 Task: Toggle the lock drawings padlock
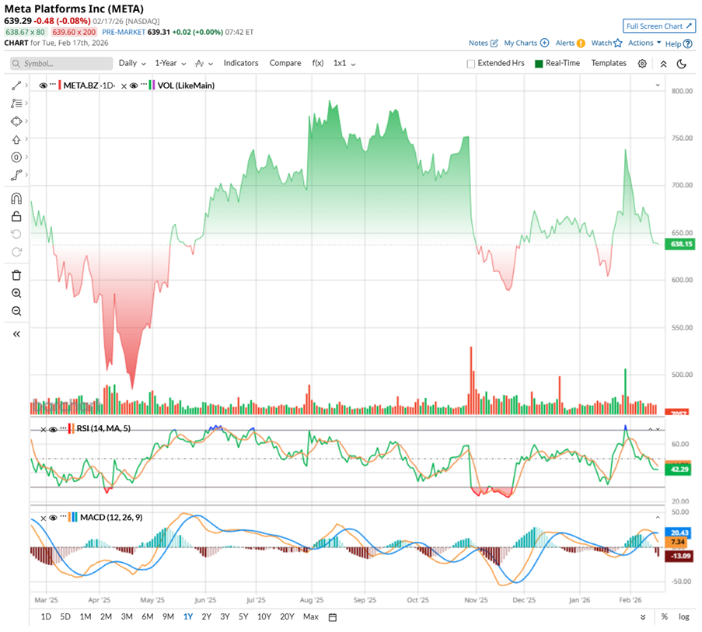16,216
